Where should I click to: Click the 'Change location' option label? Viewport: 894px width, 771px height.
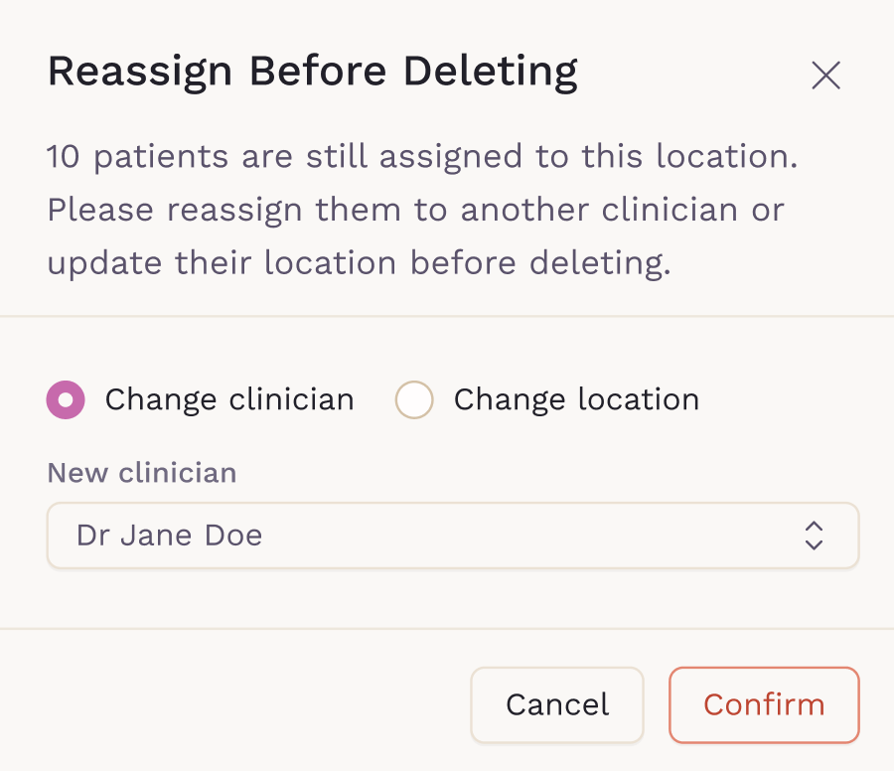point(576,400)
